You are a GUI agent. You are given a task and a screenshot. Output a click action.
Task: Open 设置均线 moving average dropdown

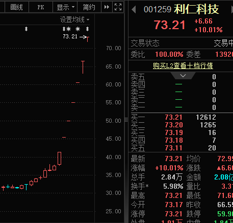pos(74,19)
